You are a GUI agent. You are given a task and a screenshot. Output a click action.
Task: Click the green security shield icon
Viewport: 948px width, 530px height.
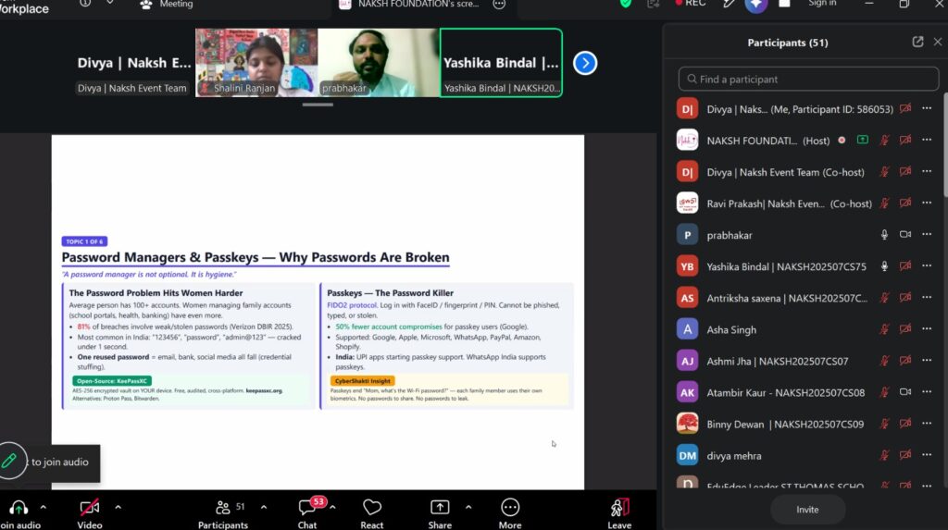626,4
